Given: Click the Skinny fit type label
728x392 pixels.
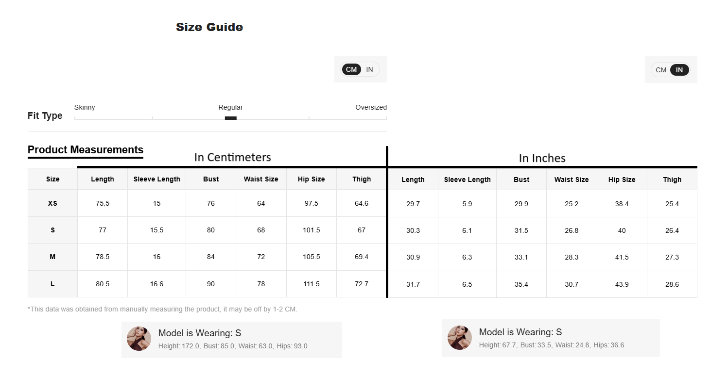Looking at the screenshot, I should coord(85,107).
